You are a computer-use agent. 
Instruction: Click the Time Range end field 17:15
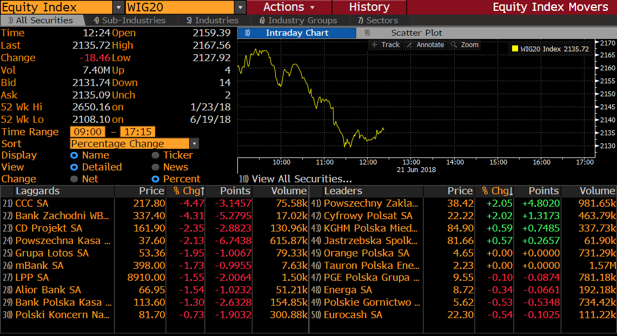(x=137, y=132)
